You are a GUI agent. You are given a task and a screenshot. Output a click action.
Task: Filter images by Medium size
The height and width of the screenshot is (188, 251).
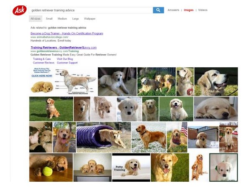click(x=62, y=19)
